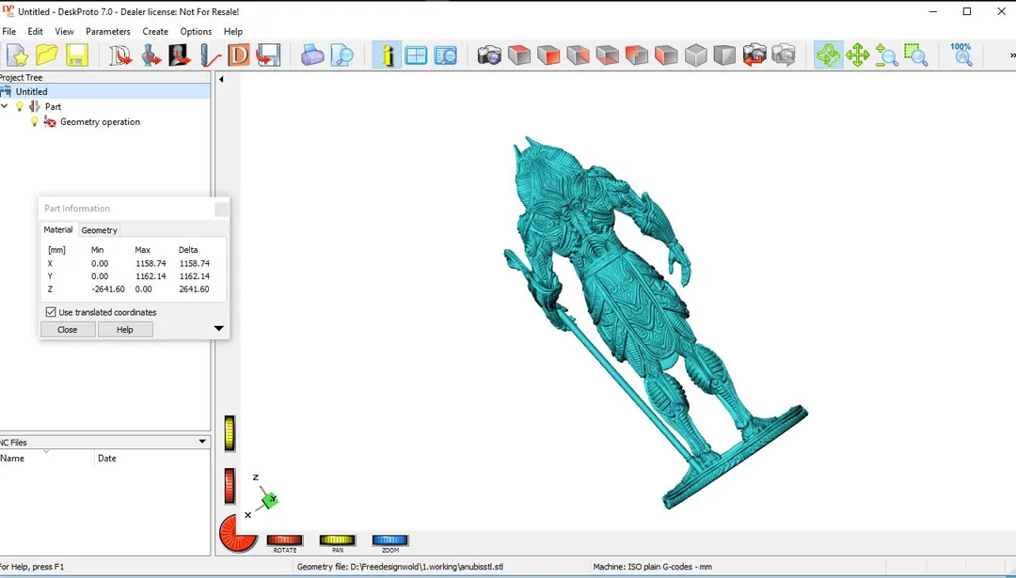Click the 100% zoom all icon
1016x578 pixels.
pyautogui.click(x=960, y=55)
